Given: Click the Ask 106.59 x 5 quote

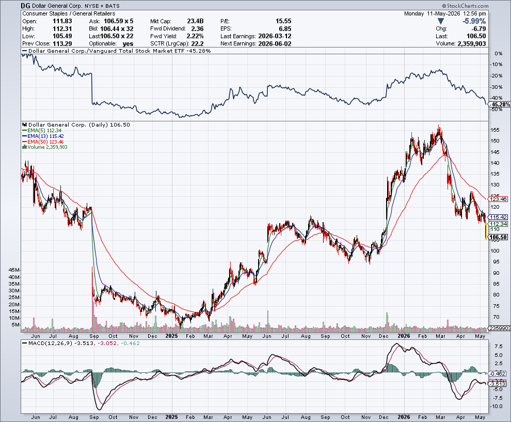Looking at the screenshot, I should click(118, 21).
